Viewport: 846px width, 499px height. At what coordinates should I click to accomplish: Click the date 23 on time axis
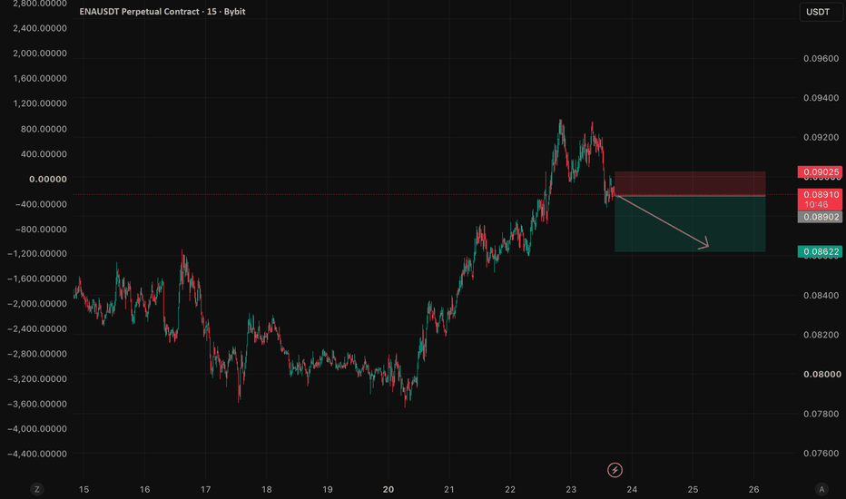(571, 489)
